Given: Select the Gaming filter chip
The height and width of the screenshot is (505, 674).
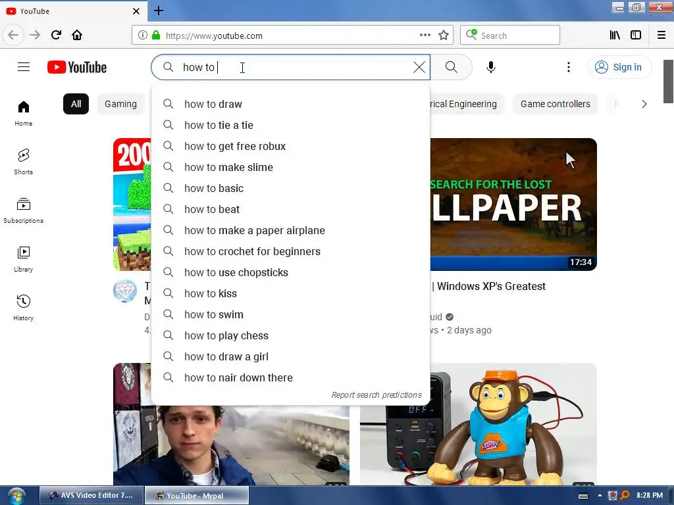Looking at the screenshot, I should (121, 104).
